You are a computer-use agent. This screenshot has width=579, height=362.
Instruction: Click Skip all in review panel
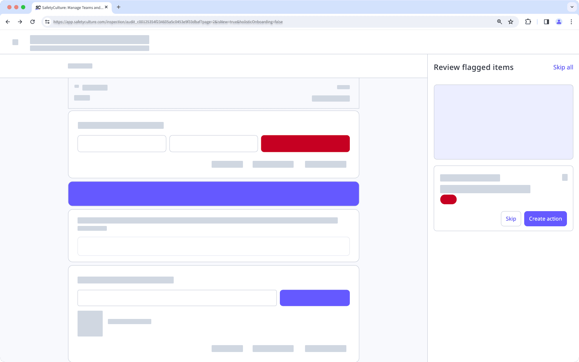coord(563,67)
